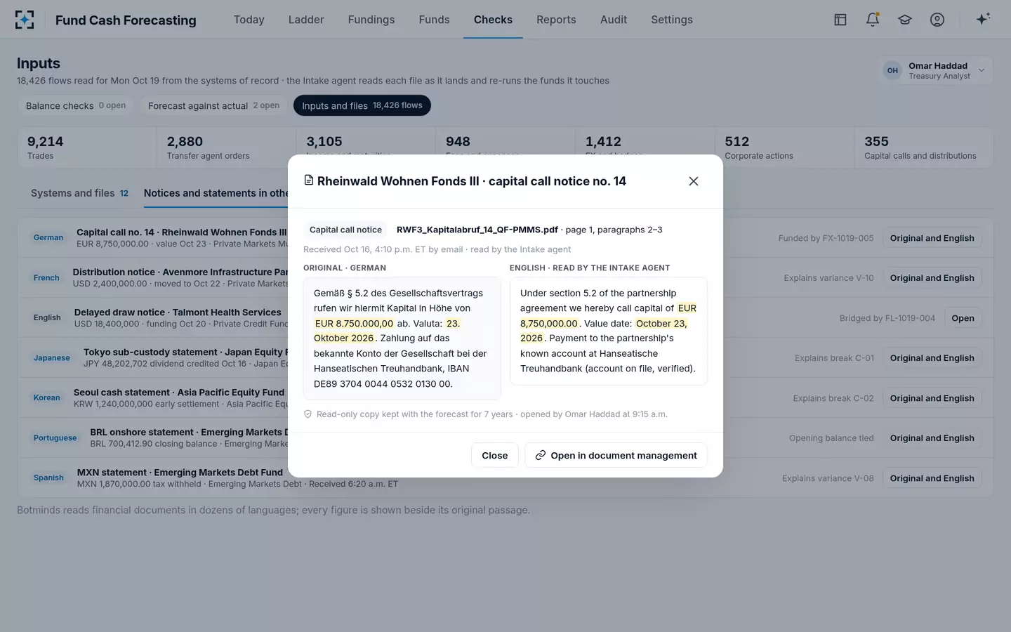Viewport: 1011px width, 632px height.
Task: Show Balance checks filter
Action: (76, 105)
